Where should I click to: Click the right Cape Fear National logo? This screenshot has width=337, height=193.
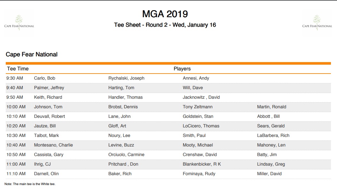click(x=317, y=22)
